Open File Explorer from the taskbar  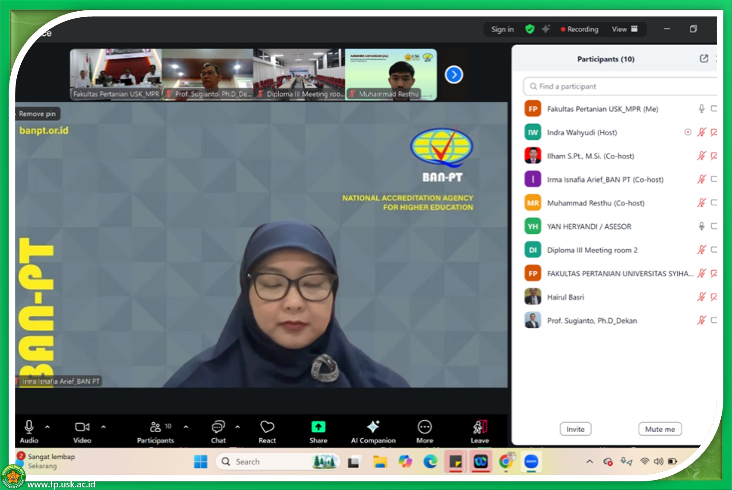coord(380,462)
